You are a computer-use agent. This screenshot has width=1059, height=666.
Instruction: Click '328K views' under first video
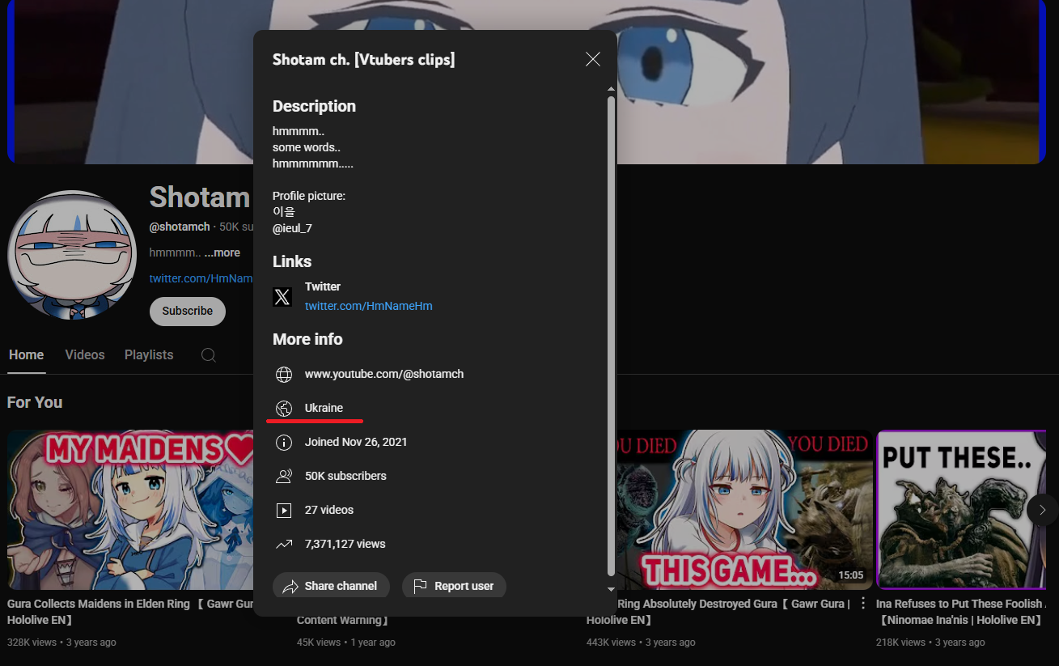click(32, 643)
